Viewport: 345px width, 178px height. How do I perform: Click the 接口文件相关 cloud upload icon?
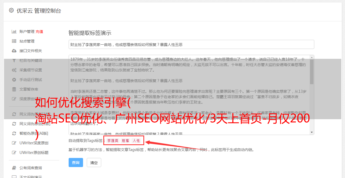click(14, 51)
